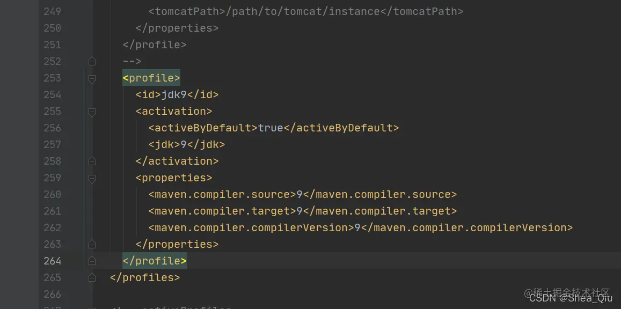Click the <maven.compiler.compilerVersion> opening tag
This screenshot has height=309, width=621.
[251, 228]
